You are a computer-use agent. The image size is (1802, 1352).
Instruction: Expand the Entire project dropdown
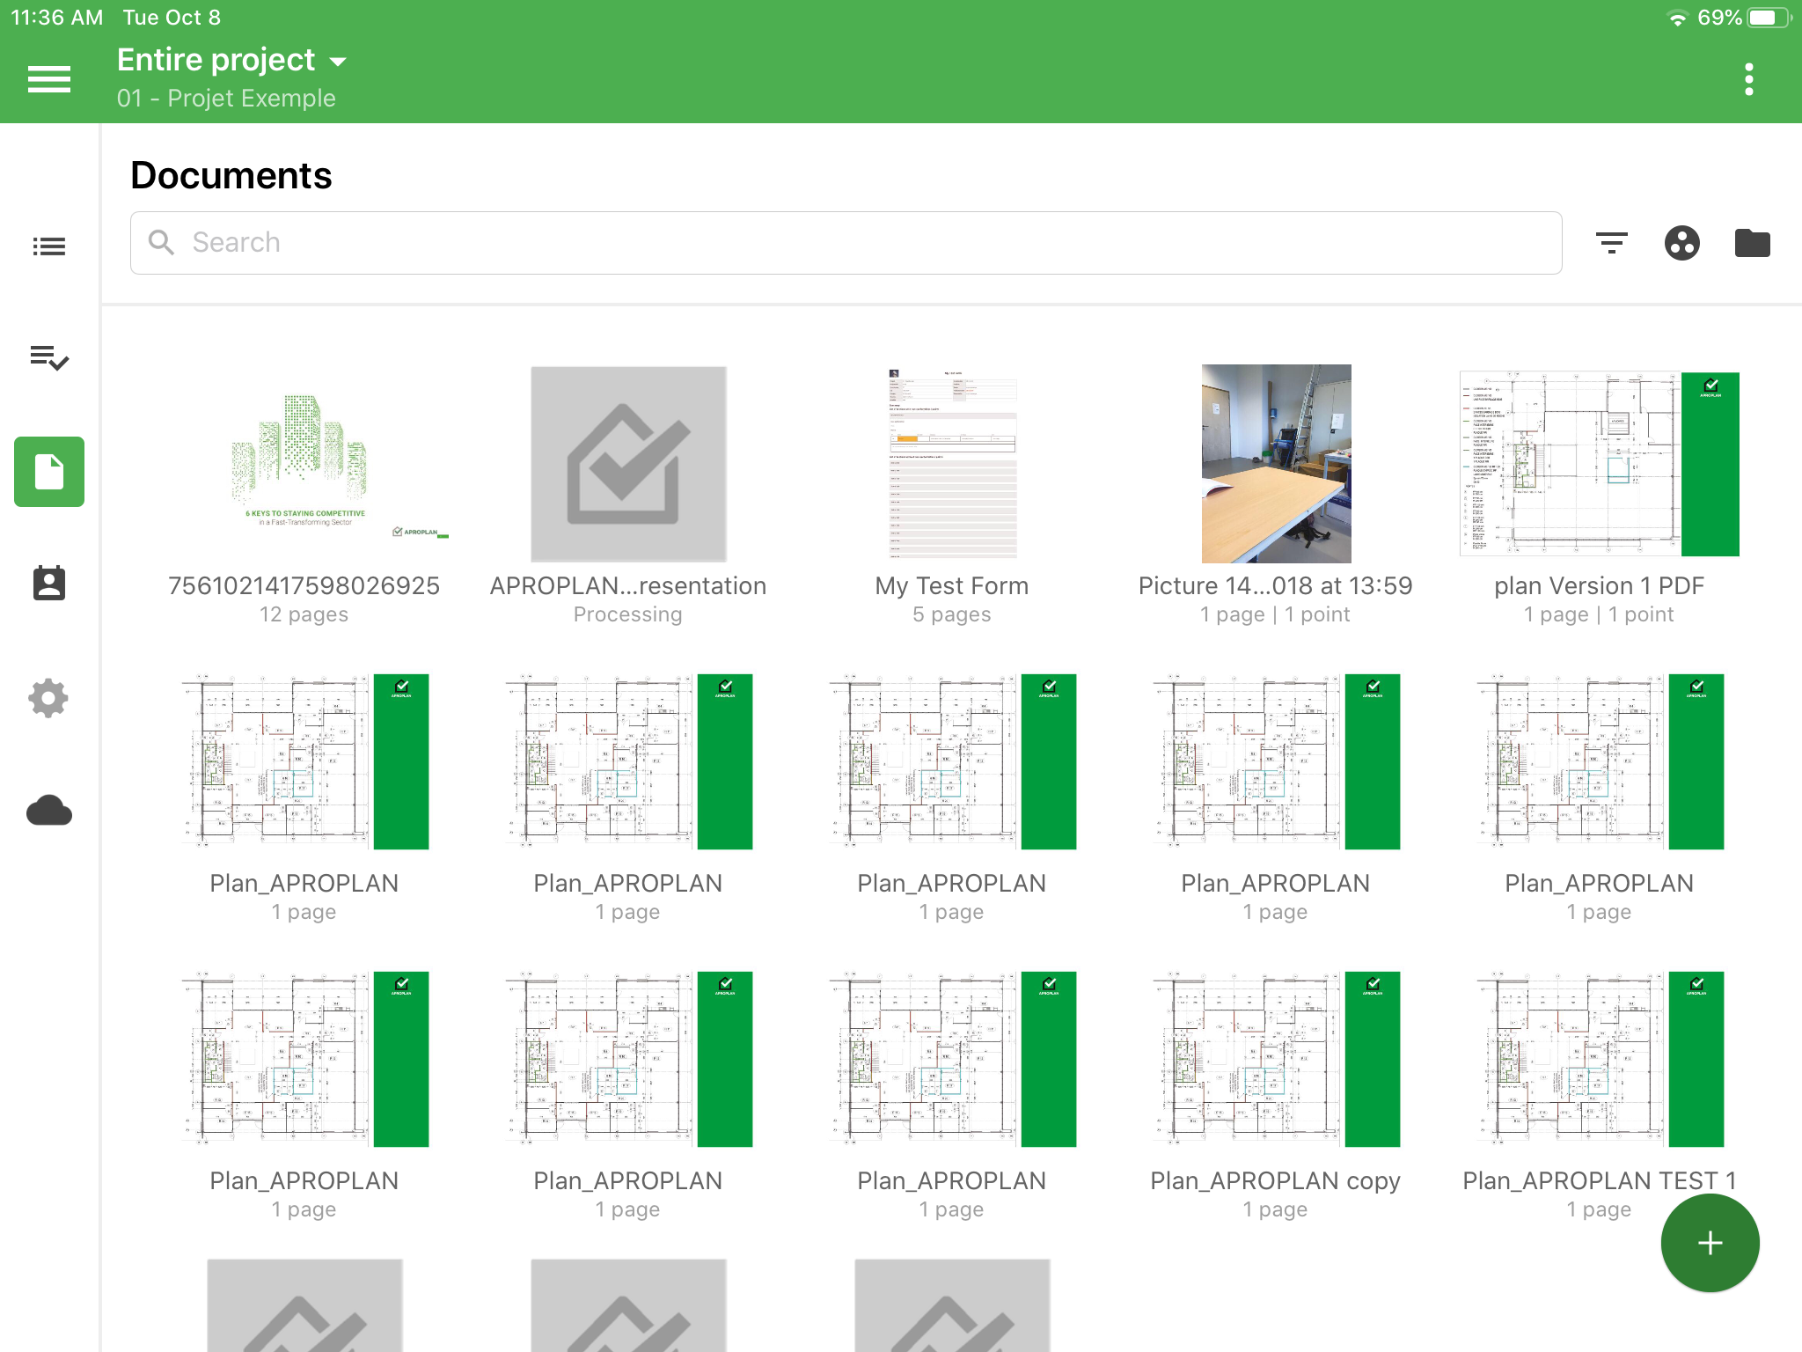(x=232, y=60)
